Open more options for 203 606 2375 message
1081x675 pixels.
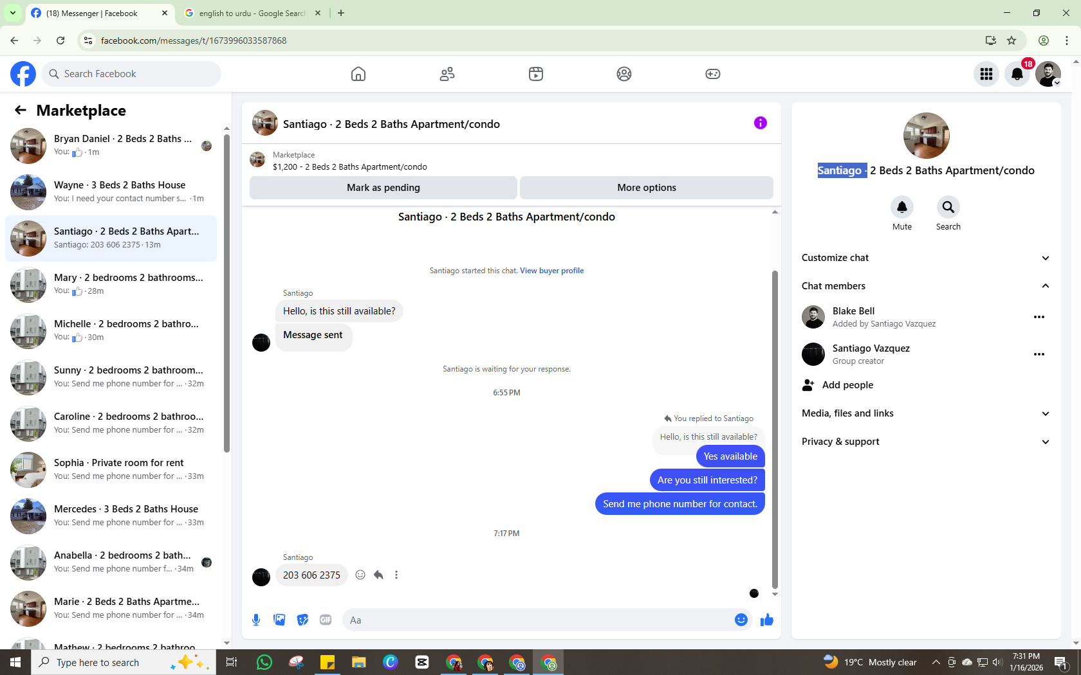396,575
